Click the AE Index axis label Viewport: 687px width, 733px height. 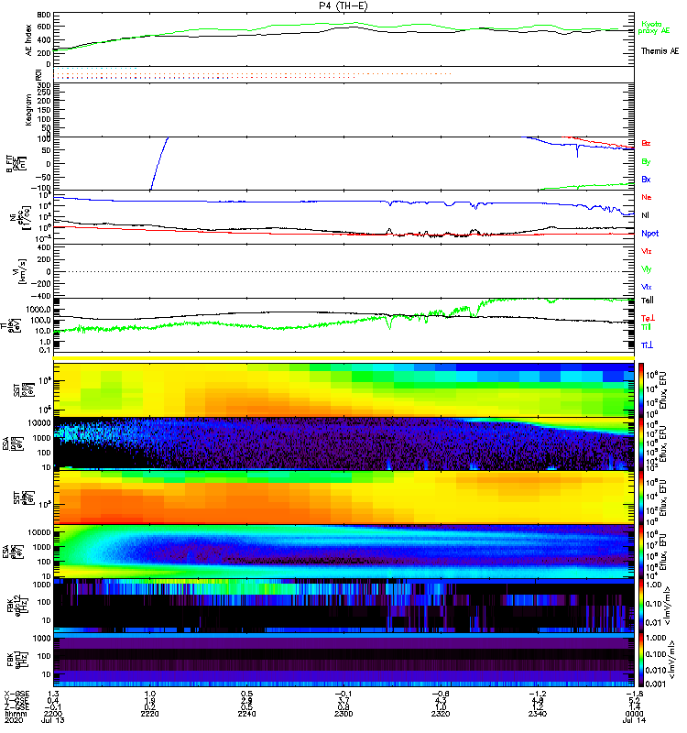(x=29, y=39)
